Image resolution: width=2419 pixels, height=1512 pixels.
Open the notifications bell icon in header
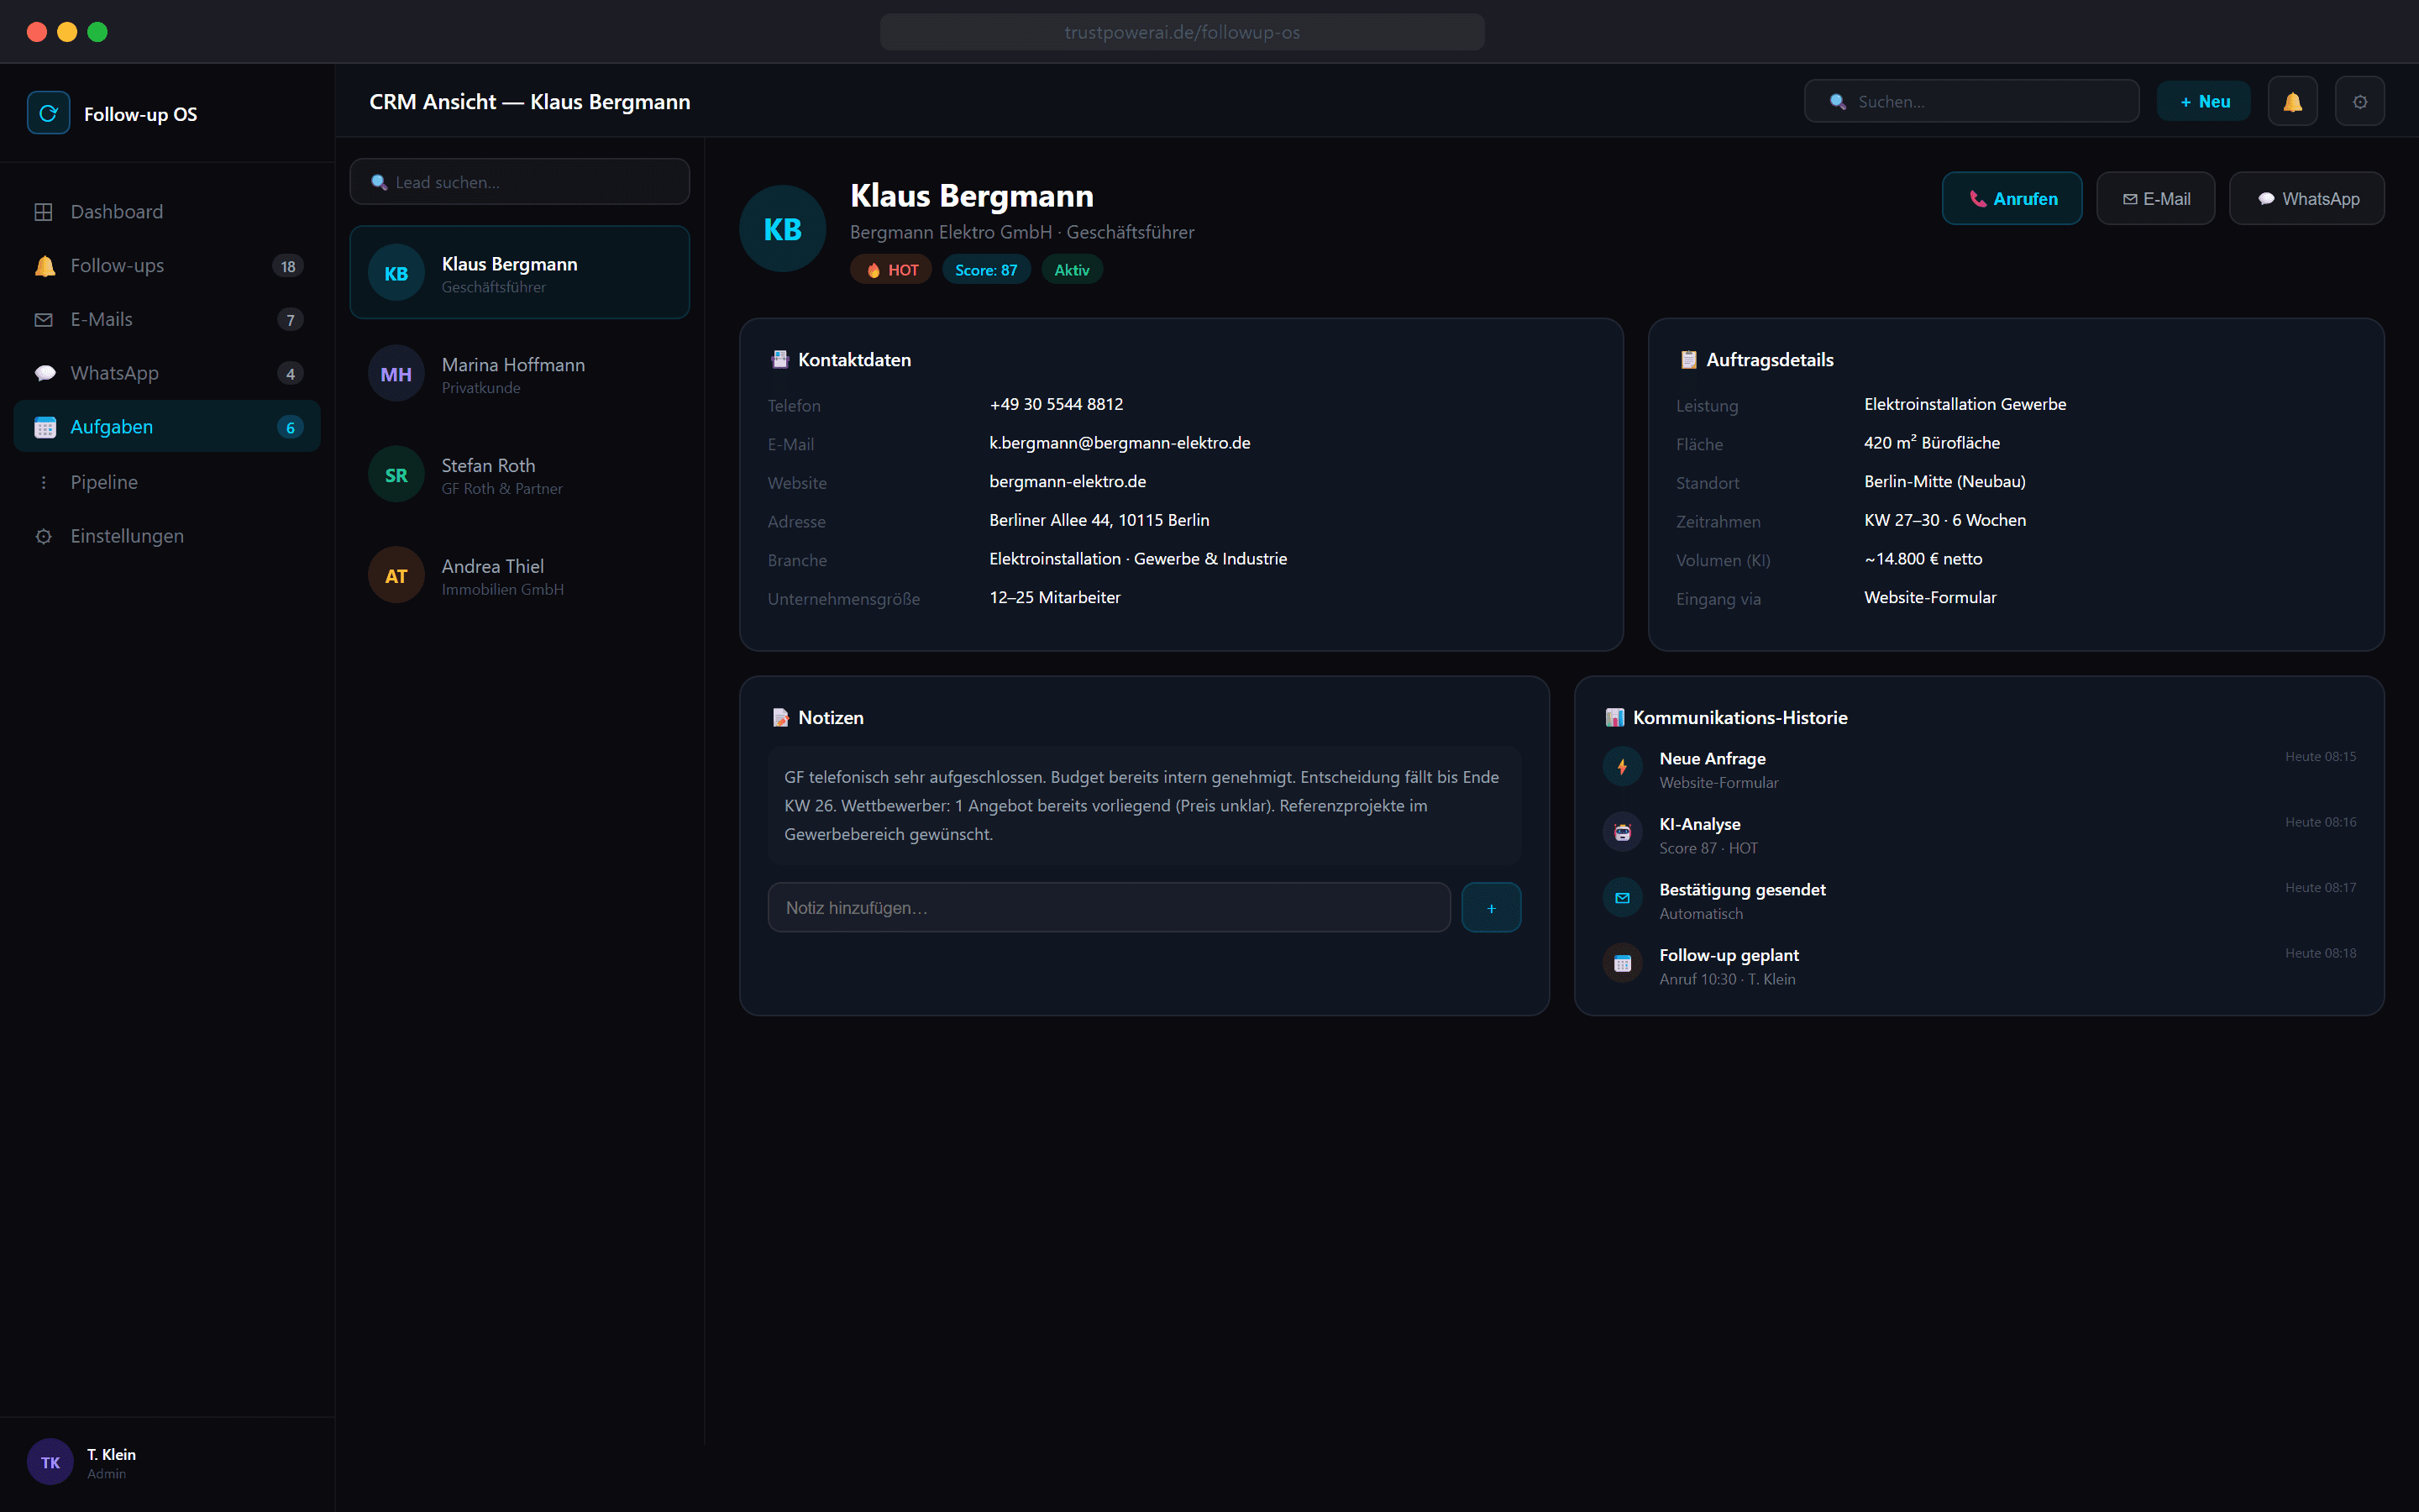pos(2292,101)
